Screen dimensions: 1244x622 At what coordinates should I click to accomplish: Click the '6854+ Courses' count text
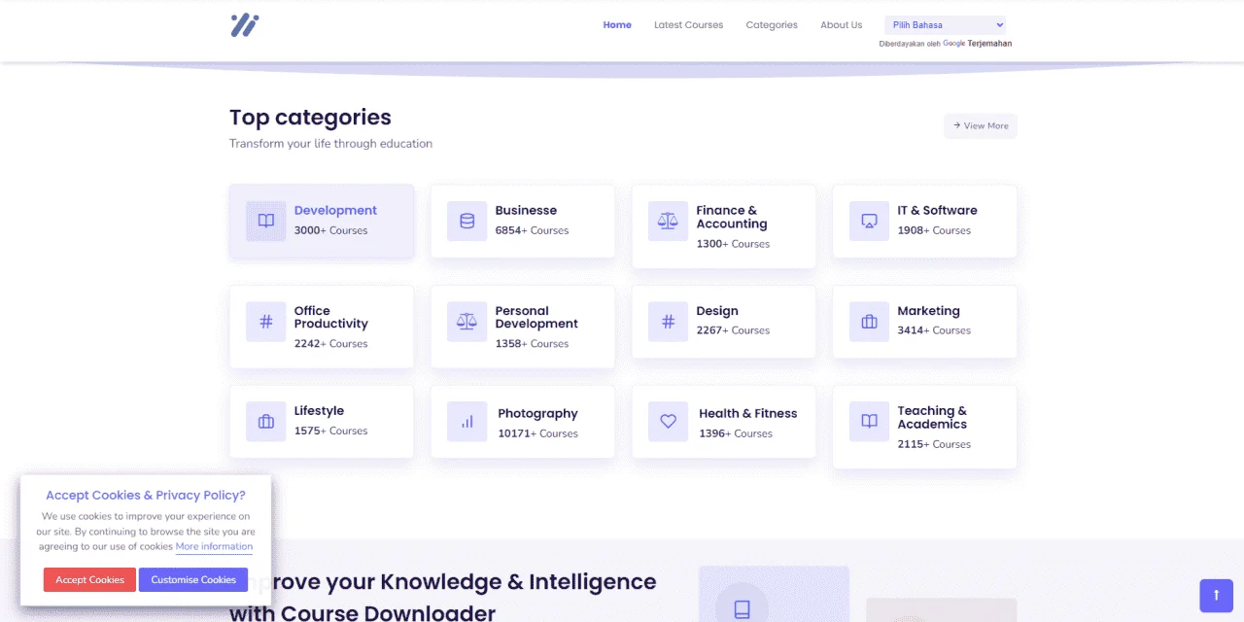pyautogui.click(x=533, y=231)
